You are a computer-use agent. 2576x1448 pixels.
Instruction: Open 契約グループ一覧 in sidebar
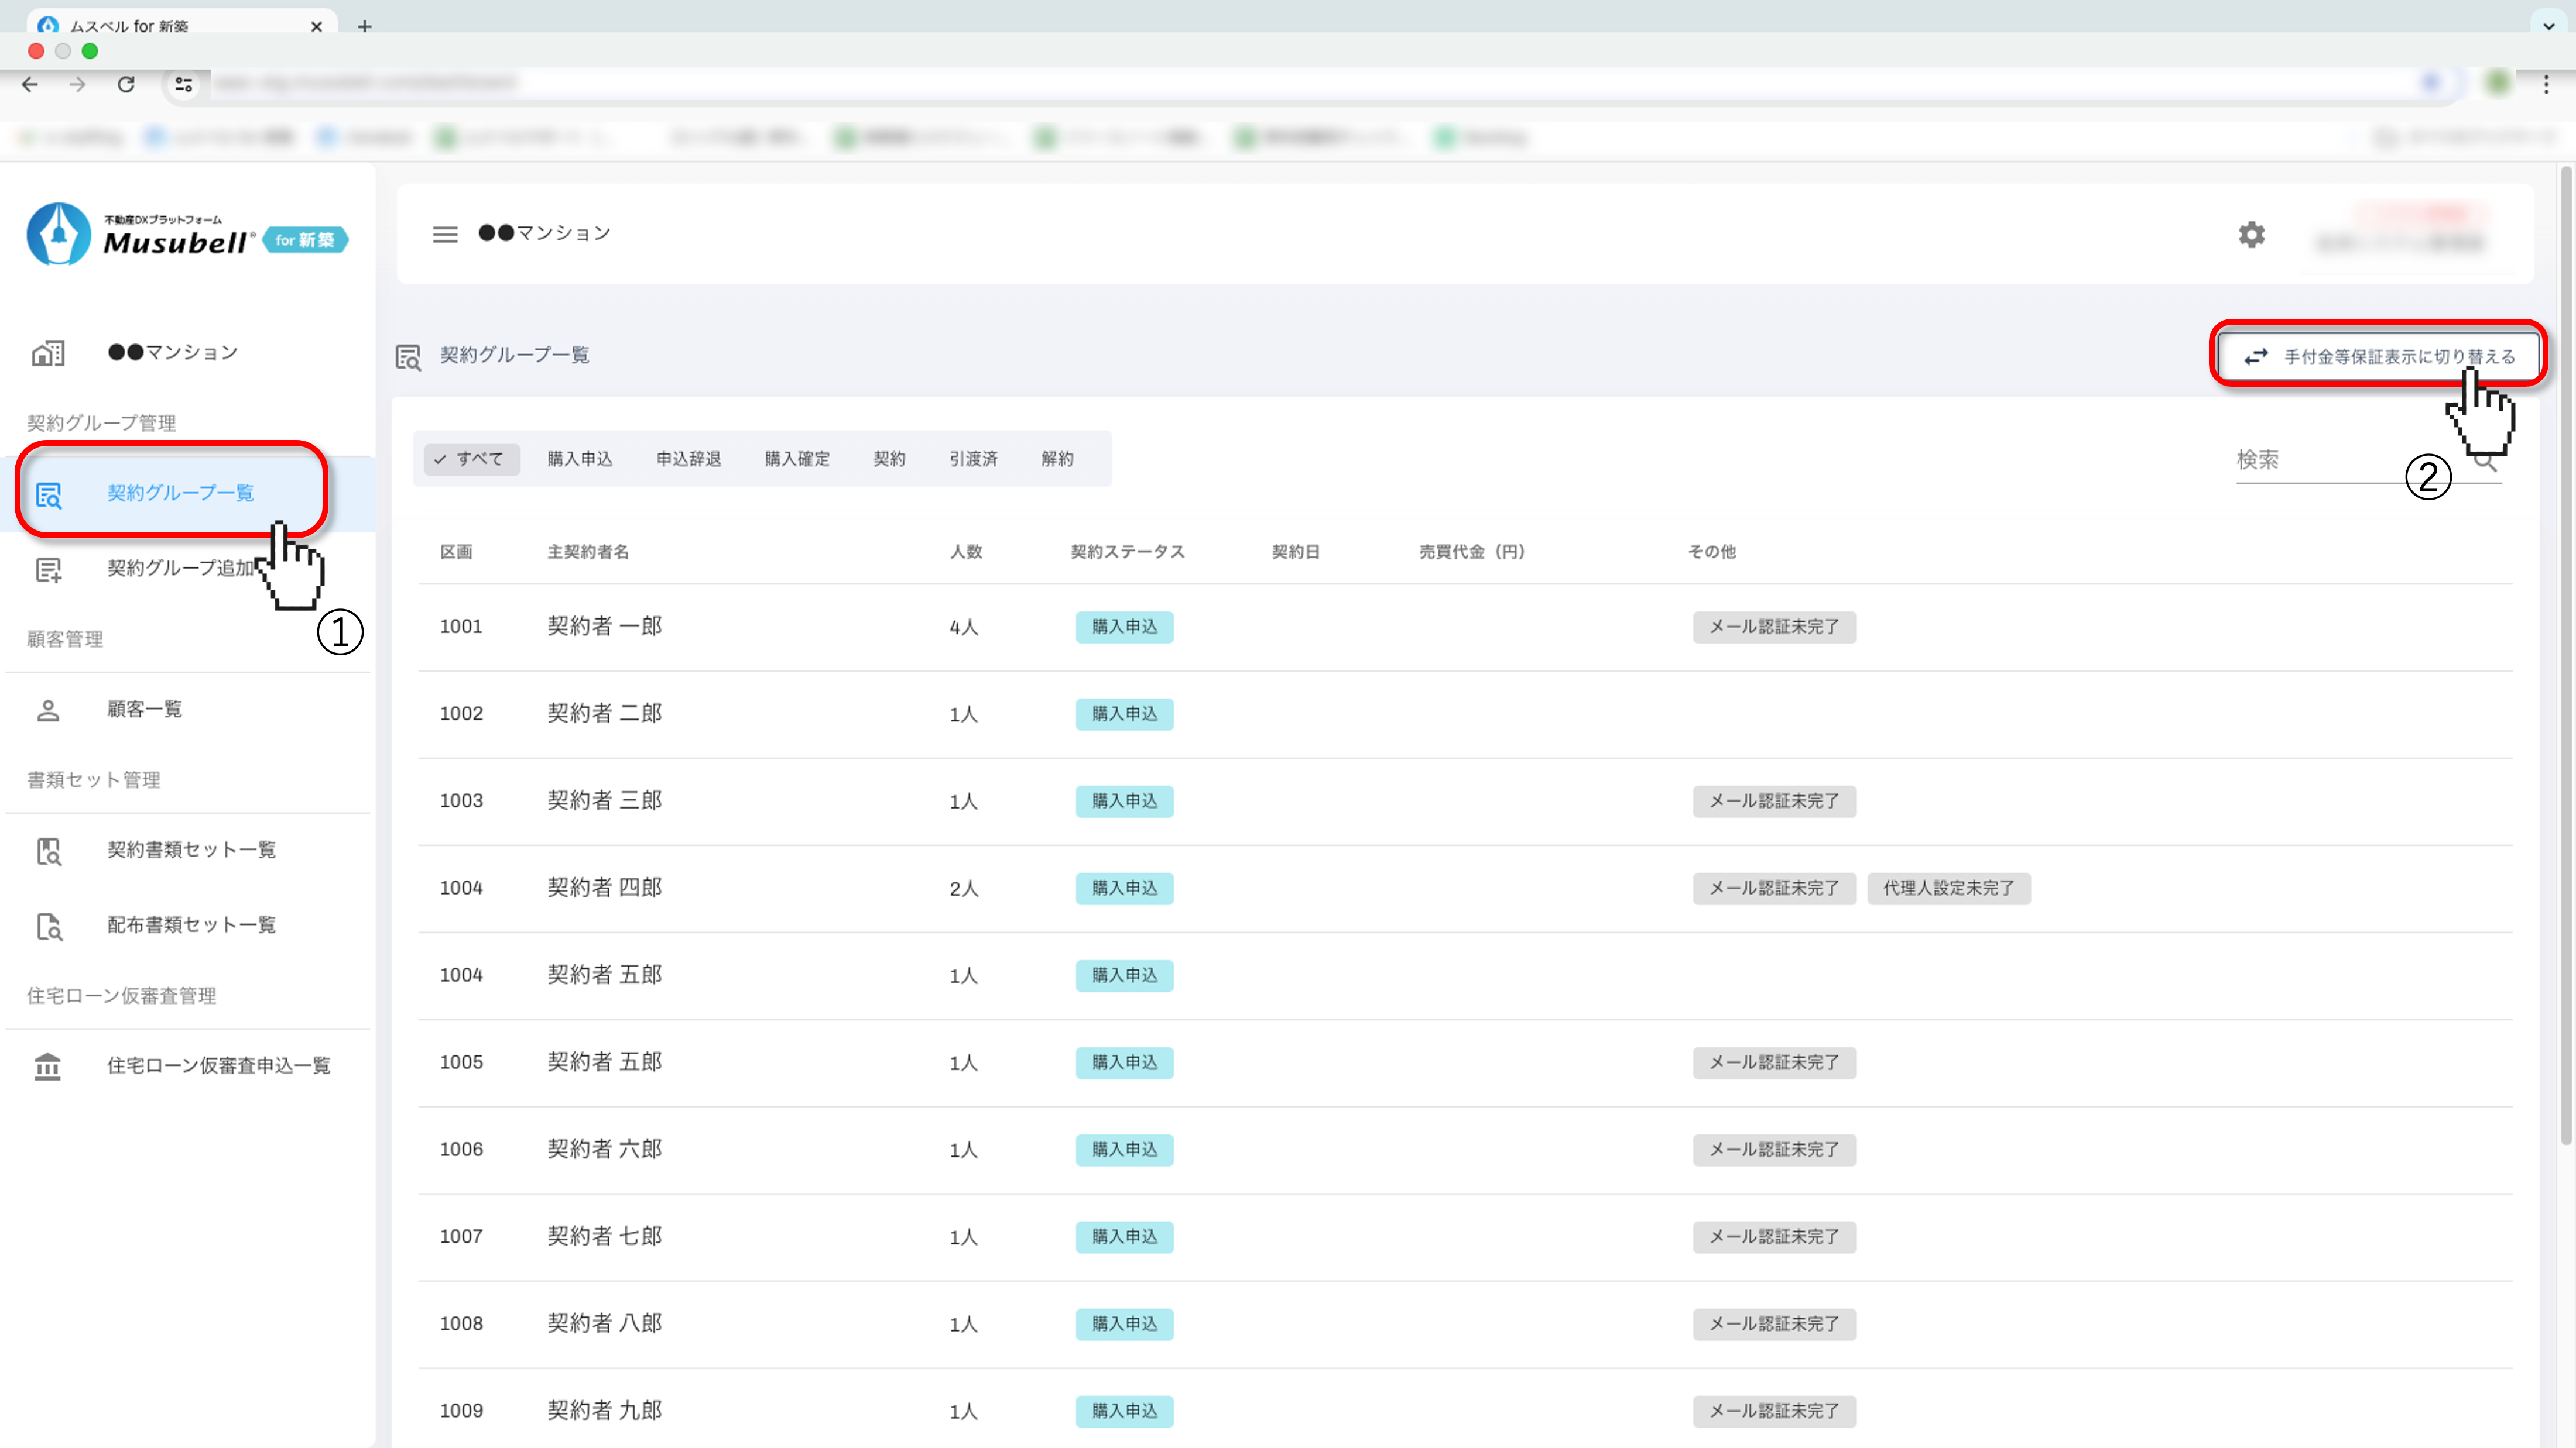(180, 493)
